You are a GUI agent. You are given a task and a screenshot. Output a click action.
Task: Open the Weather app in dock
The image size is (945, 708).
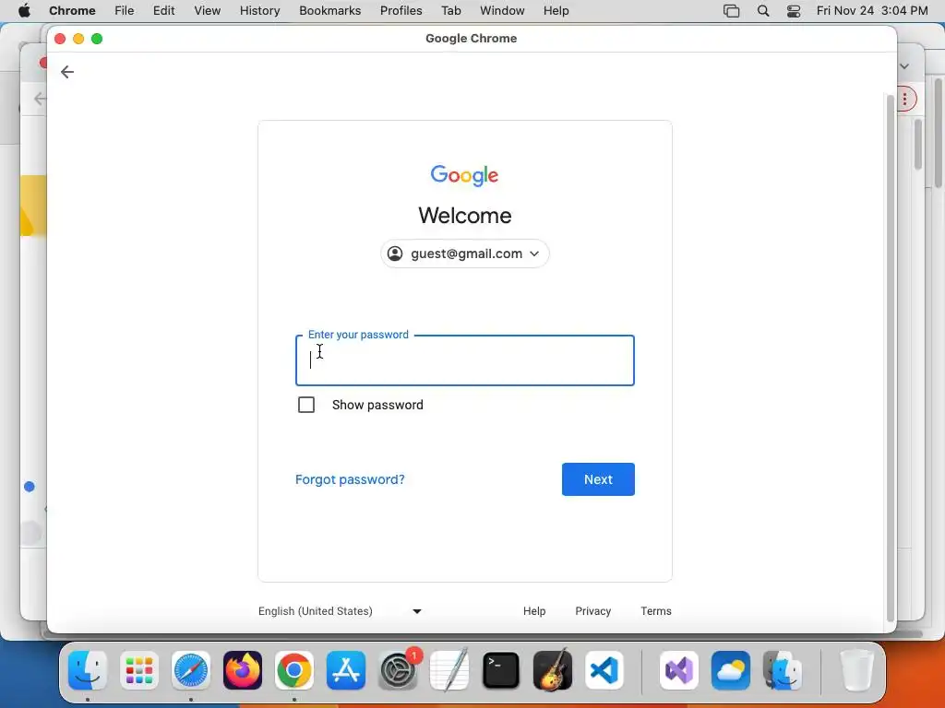[731, 670]
